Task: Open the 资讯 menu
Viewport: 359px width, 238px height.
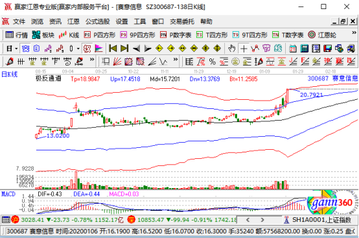Action: (x=55, y=21)
